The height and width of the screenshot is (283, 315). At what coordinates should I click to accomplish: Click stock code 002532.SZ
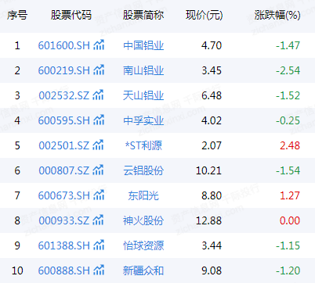(x=64, y=95)
